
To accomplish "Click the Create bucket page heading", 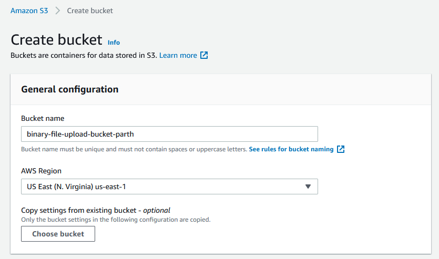I will click(x=56, y=40).
